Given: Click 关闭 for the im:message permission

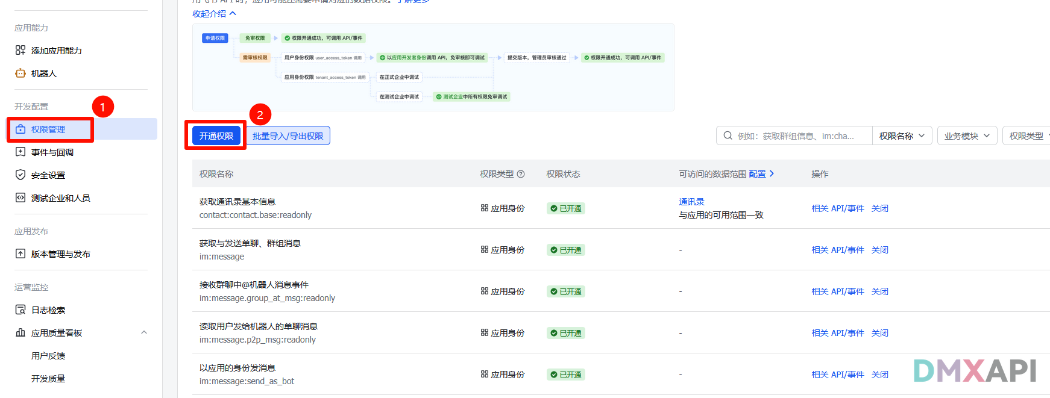Looking at the screenshot, I should click(879, 250).
